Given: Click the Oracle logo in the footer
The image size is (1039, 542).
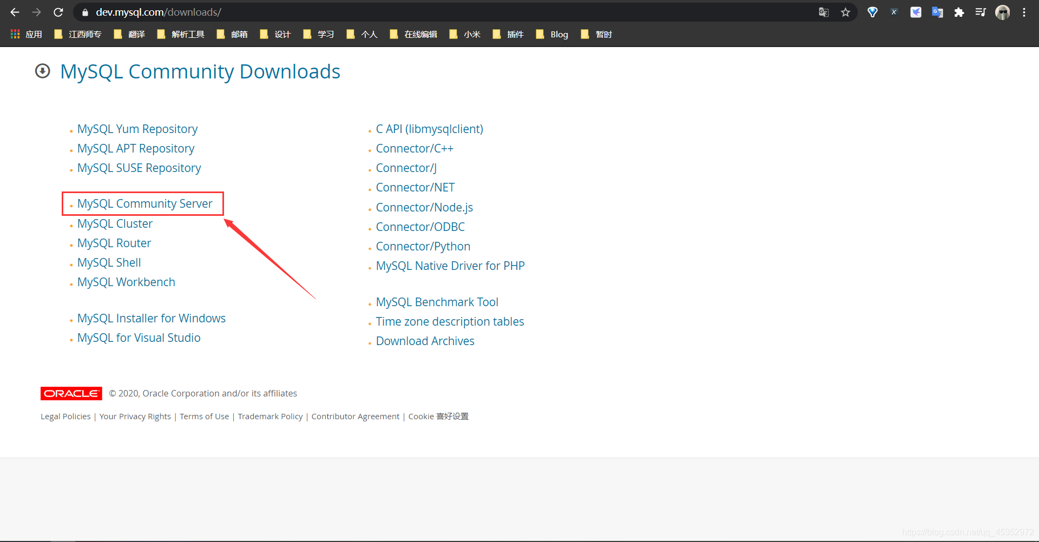Looking at the screenshot, I should 71,393.
